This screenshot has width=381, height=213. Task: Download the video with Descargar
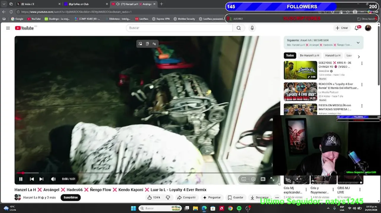(260, 197)
